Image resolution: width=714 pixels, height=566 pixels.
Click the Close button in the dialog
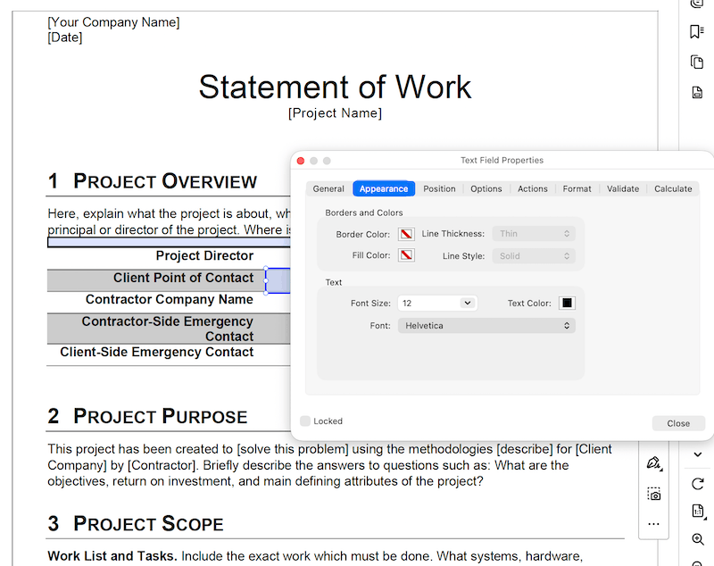[678, 423]
